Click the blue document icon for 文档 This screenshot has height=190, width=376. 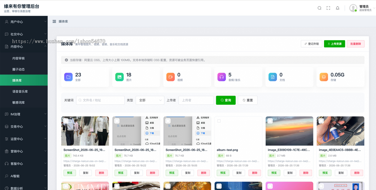(x=273, y=77)
